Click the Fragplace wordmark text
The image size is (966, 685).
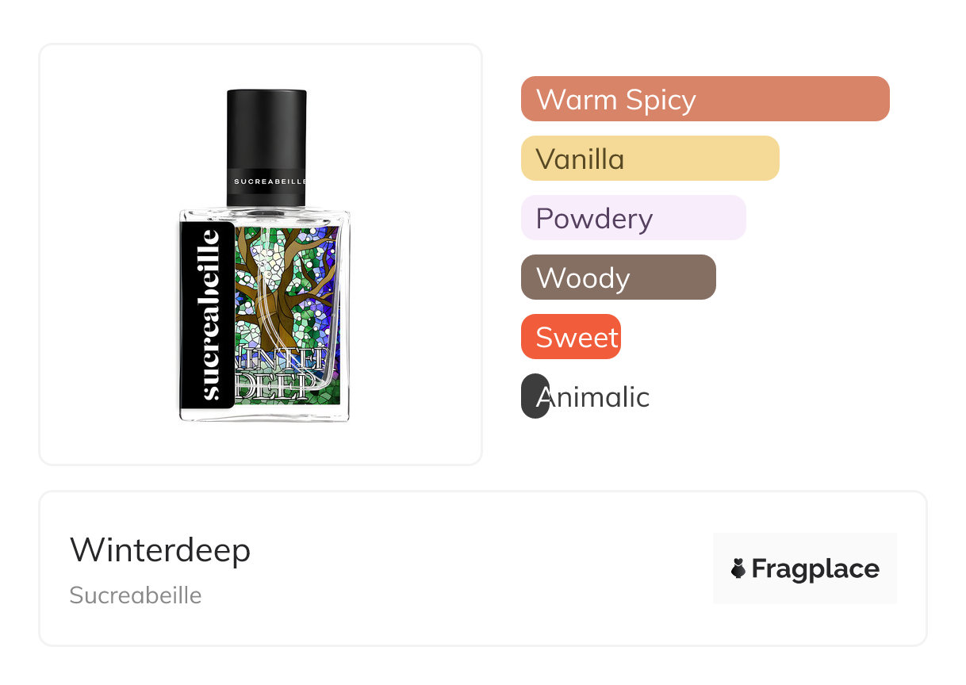coord(815,569)
